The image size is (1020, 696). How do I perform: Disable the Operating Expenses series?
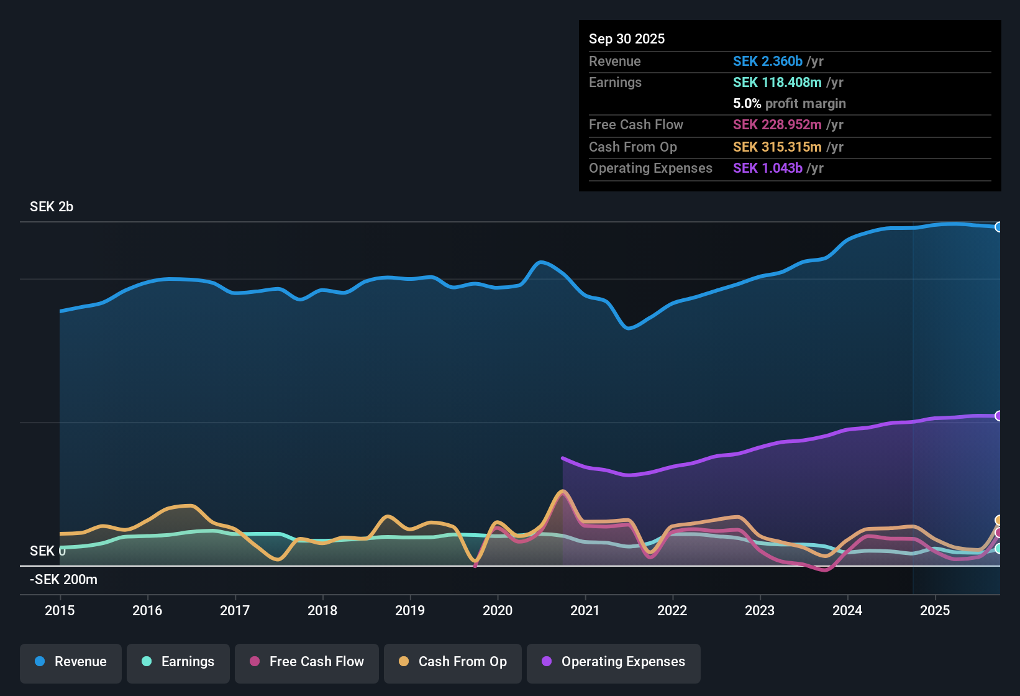[x=613, y=662]
